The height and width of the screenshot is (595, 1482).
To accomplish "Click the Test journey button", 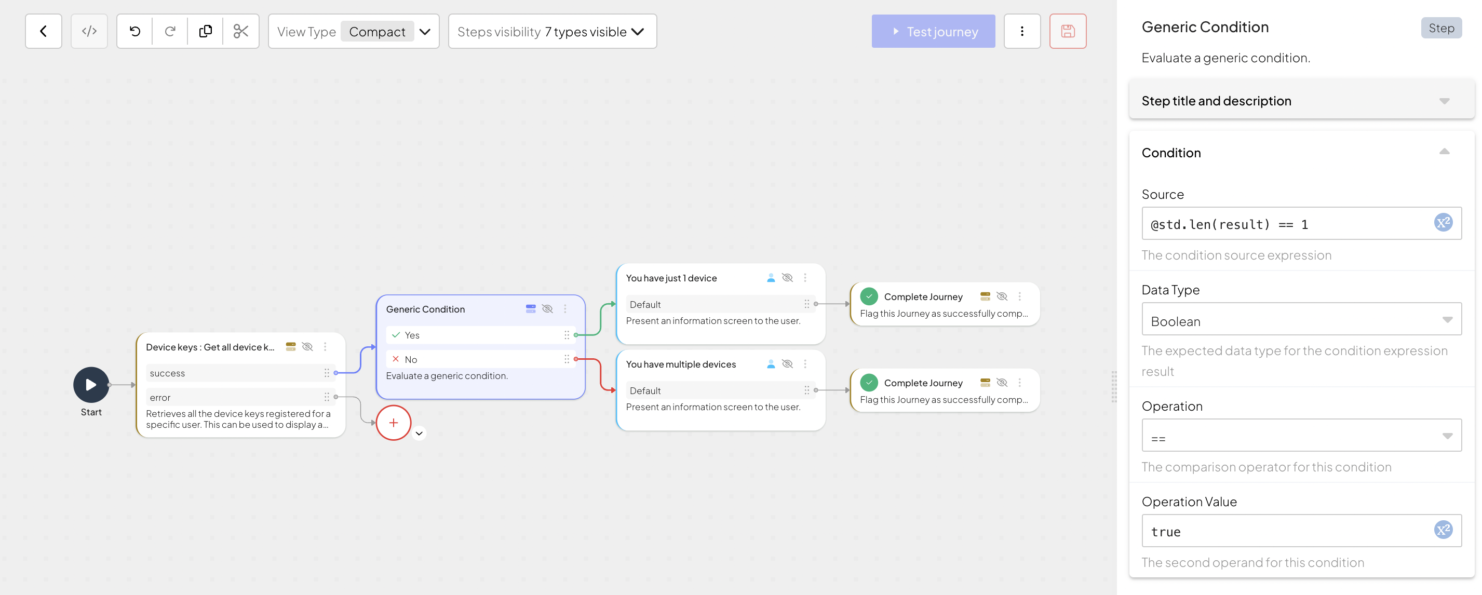I will 933,31.
